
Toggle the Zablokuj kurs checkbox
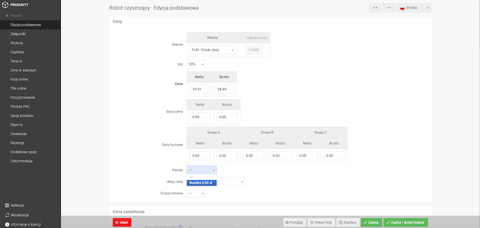(243, 38)
